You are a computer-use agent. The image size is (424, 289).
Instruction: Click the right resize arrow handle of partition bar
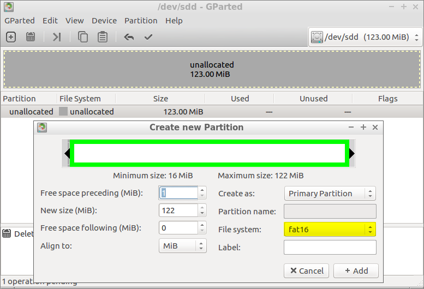click(351, 153)
